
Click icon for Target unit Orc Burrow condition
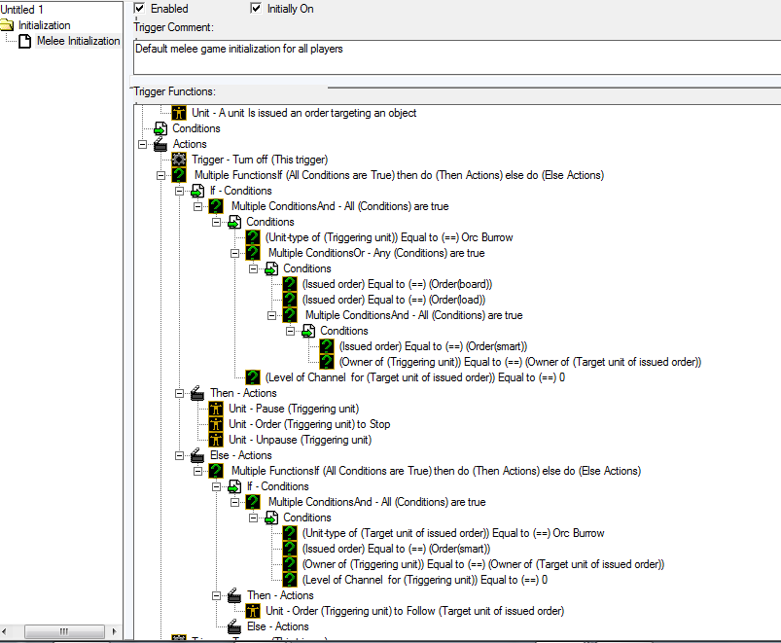[290, 533]
